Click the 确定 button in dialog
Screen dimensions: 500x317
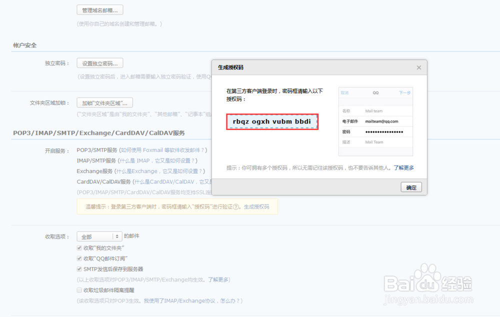[x=411, y=187]
